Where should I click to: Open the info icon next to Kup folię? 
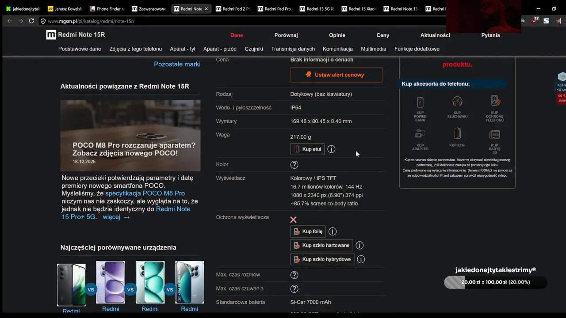click(333, 231)
